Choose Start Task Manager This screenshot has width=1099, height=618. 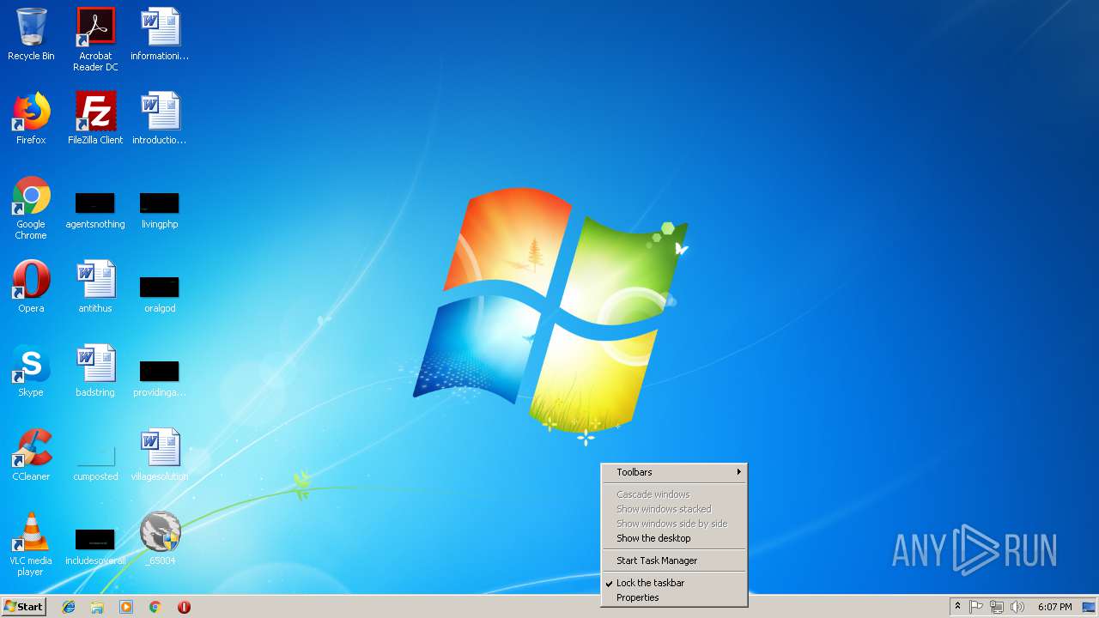pos(674,560)
